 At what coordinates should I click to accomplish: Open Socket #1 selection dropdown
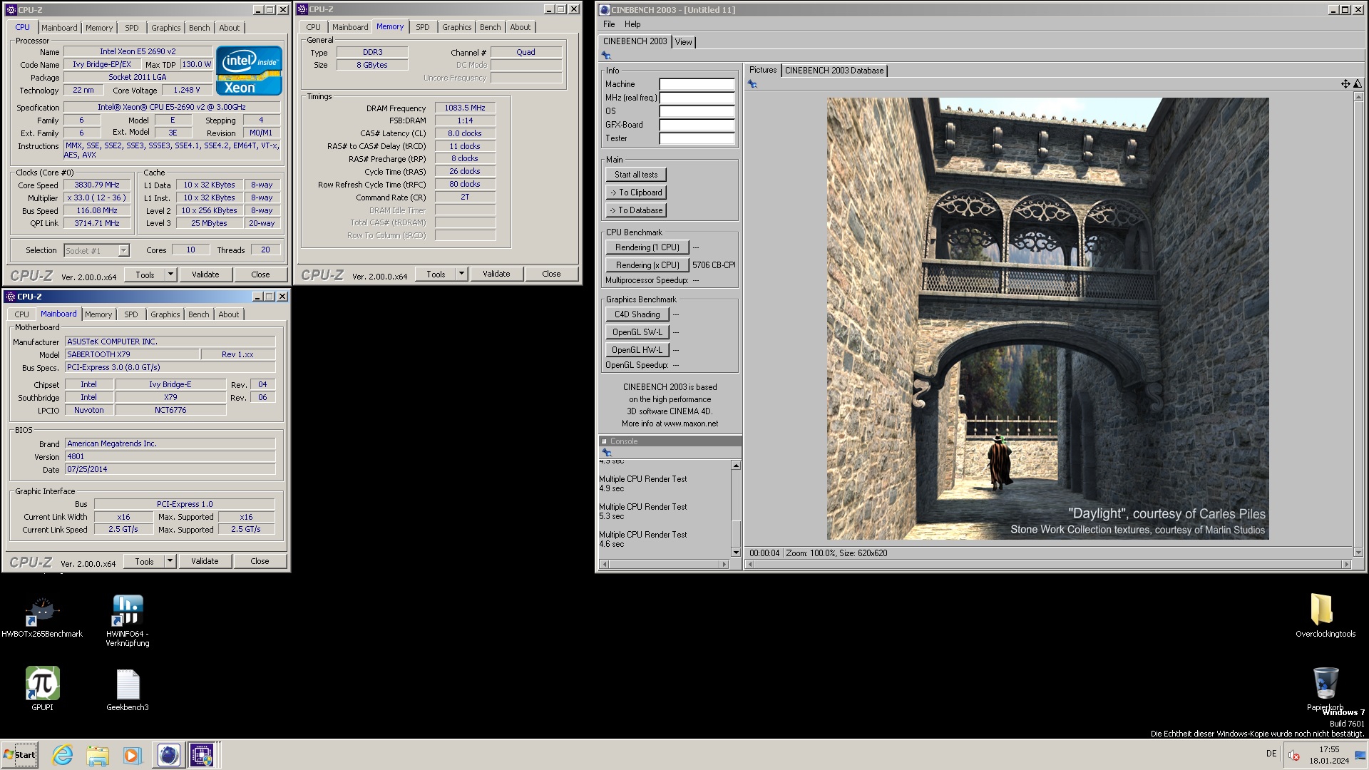pos(123,251)
